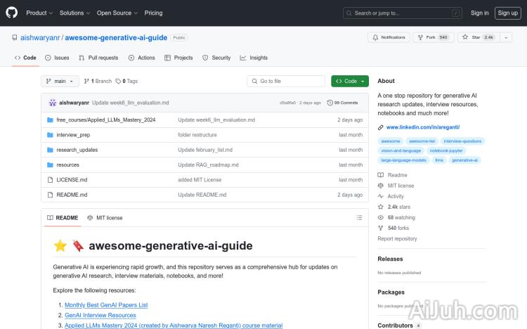
Task: Go to the Pricing page
Action: [153, 13]
